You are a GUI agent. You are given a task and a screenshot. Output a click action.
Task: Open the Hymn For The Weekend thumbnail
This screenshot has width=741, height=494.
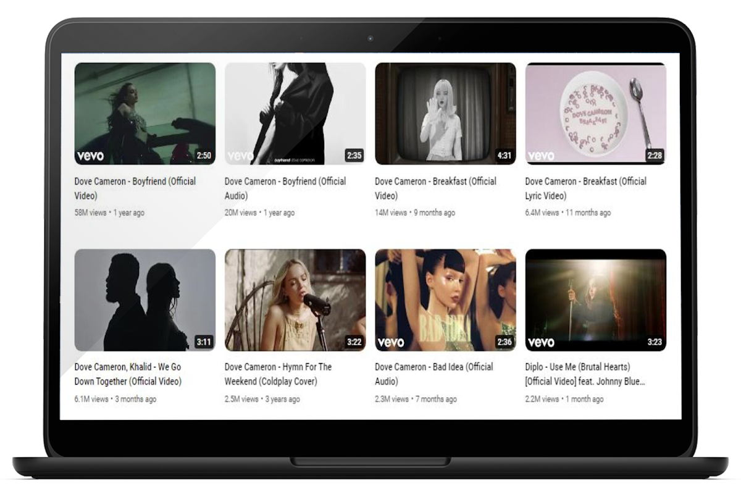[295, 300]
